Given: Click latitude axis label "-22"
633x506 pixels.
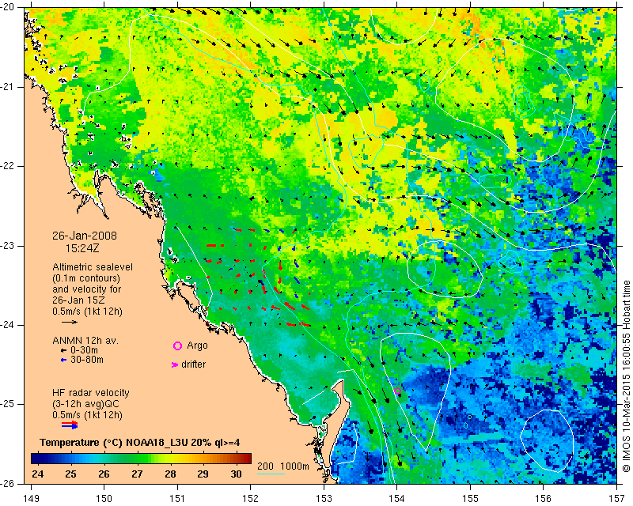Looking at the screenshot, I should click(x=8, y=166).
